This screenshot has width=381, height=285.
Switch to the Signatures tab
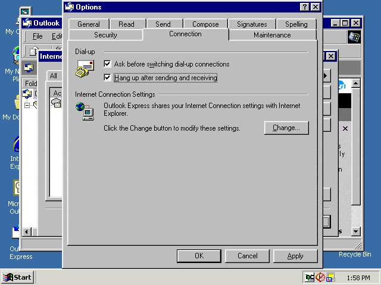(x=252, y=24)
